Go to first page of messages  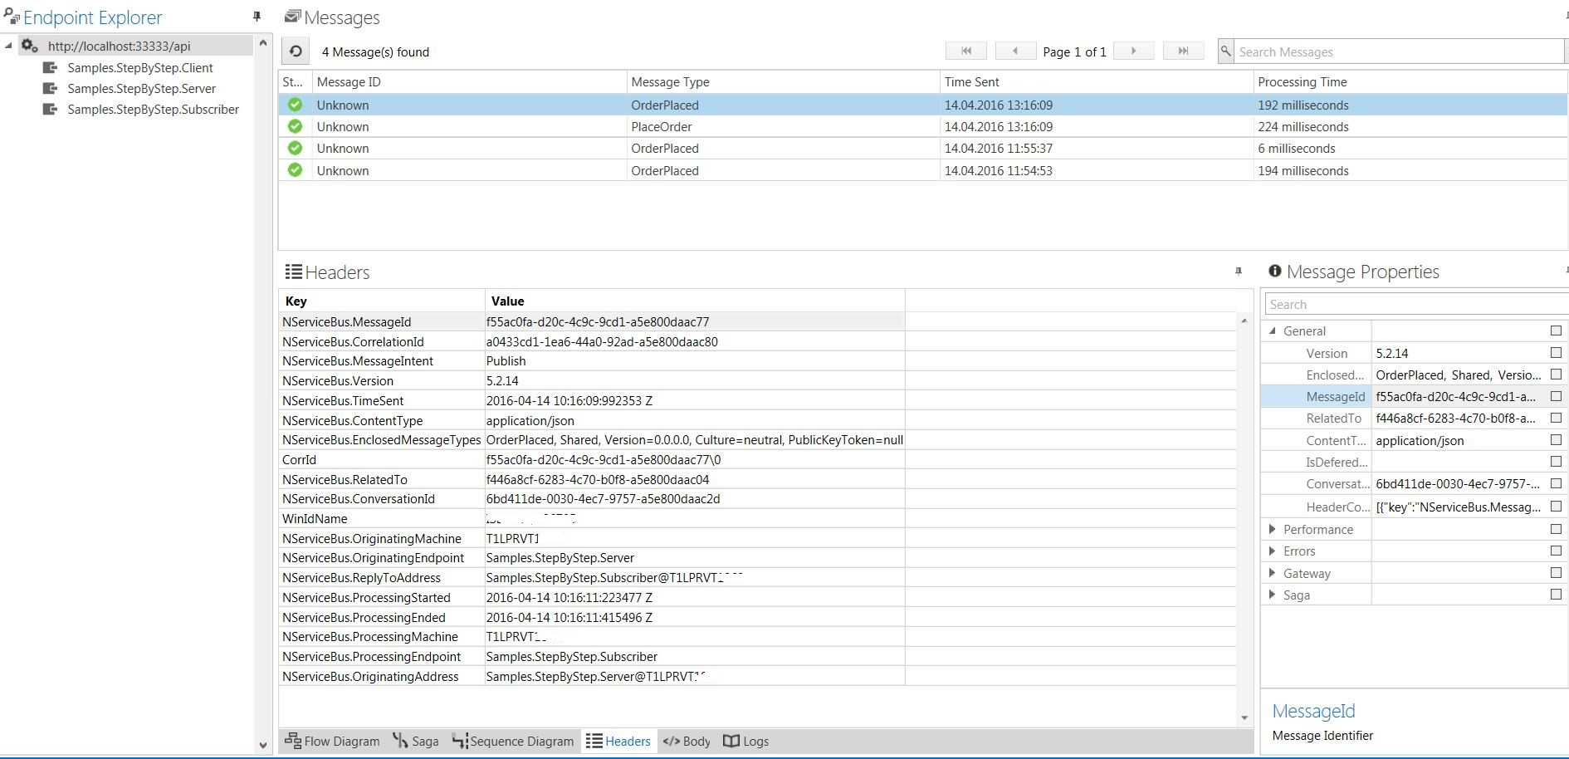(966, 51)
